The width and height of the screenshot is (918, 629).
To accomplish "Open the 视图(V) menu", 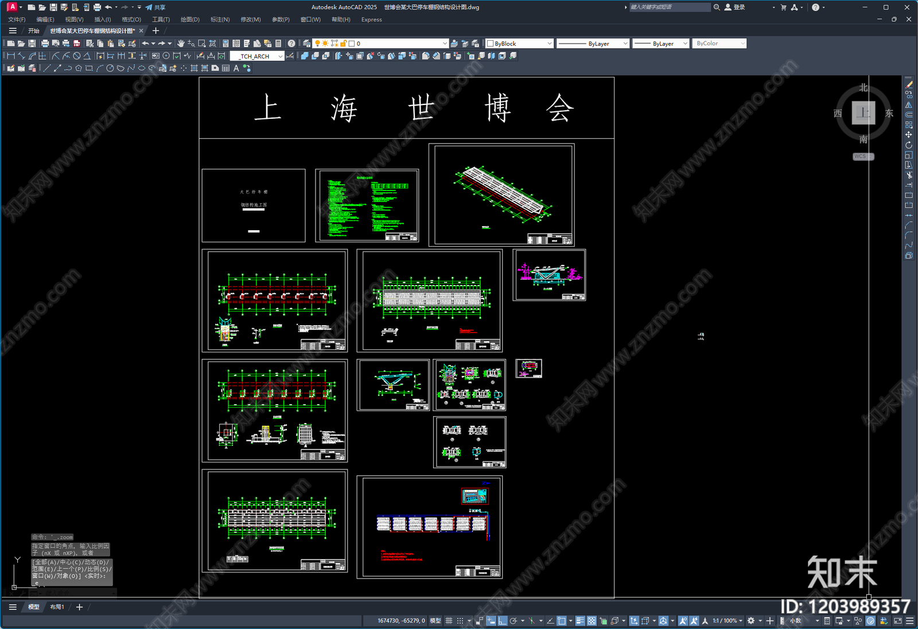I will [74, 20].
